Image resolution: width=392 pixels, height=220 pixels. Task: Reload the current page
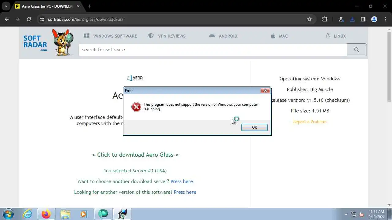[29, 19]
